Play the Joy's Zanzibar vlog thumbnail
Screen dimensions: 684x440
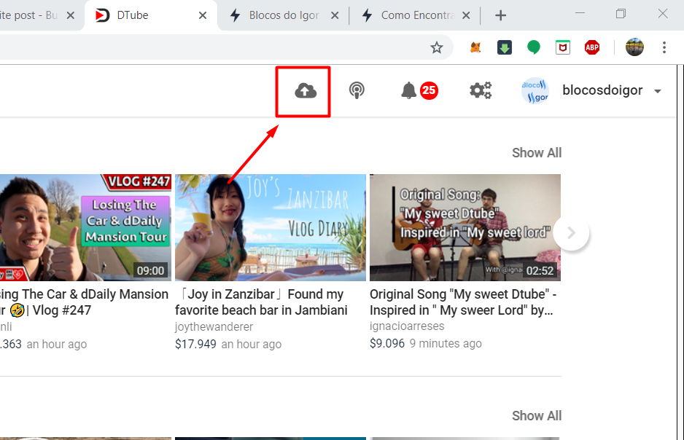click(x=270, y=227)
